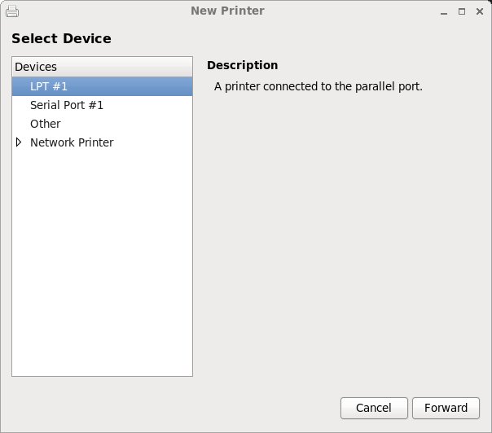Click the parallel port description text
492x433 pixels.
pyautogui.click(x=318, y=85)
